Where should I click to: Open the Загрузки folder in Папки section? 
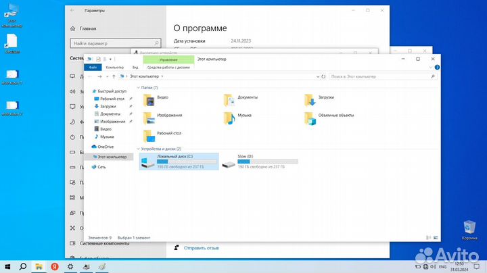point(319,100)
